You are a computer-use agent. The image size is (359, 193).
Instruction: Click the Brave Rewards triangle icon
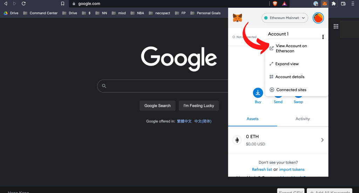[x=284, y=4]
